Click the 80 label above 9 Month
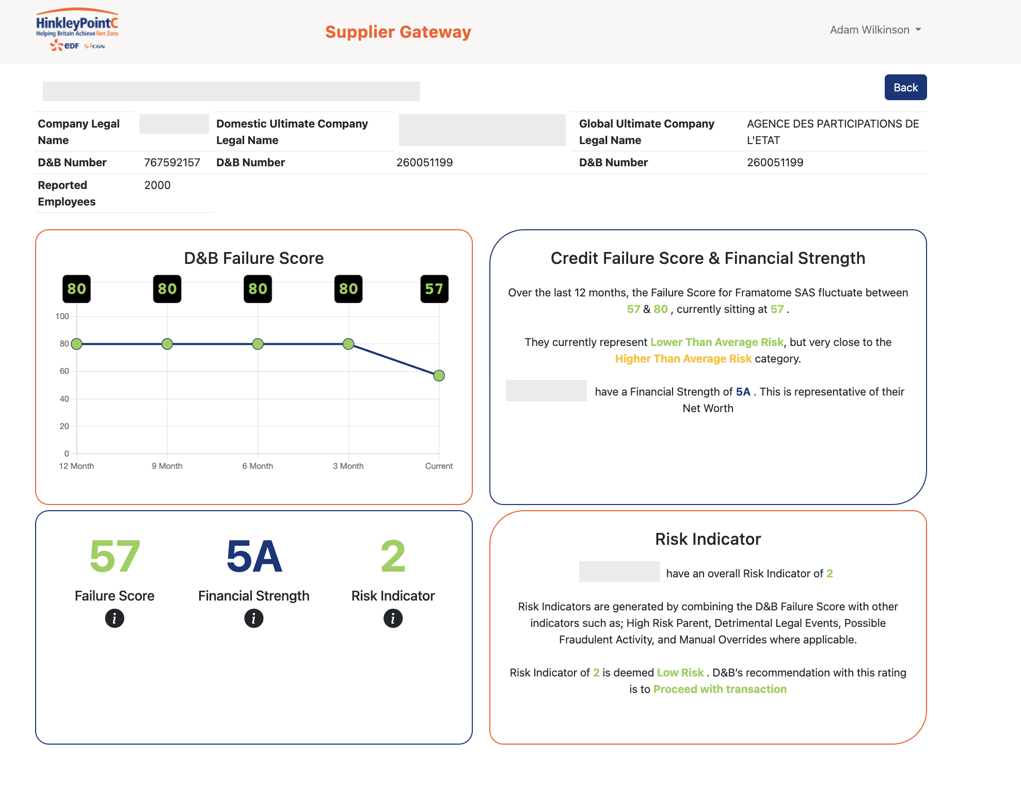1021x788 pixels. (167, 289)
